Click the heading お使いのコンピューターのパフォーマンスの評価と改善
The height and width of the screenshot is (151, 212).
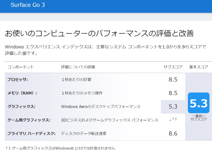click(99, 33)
